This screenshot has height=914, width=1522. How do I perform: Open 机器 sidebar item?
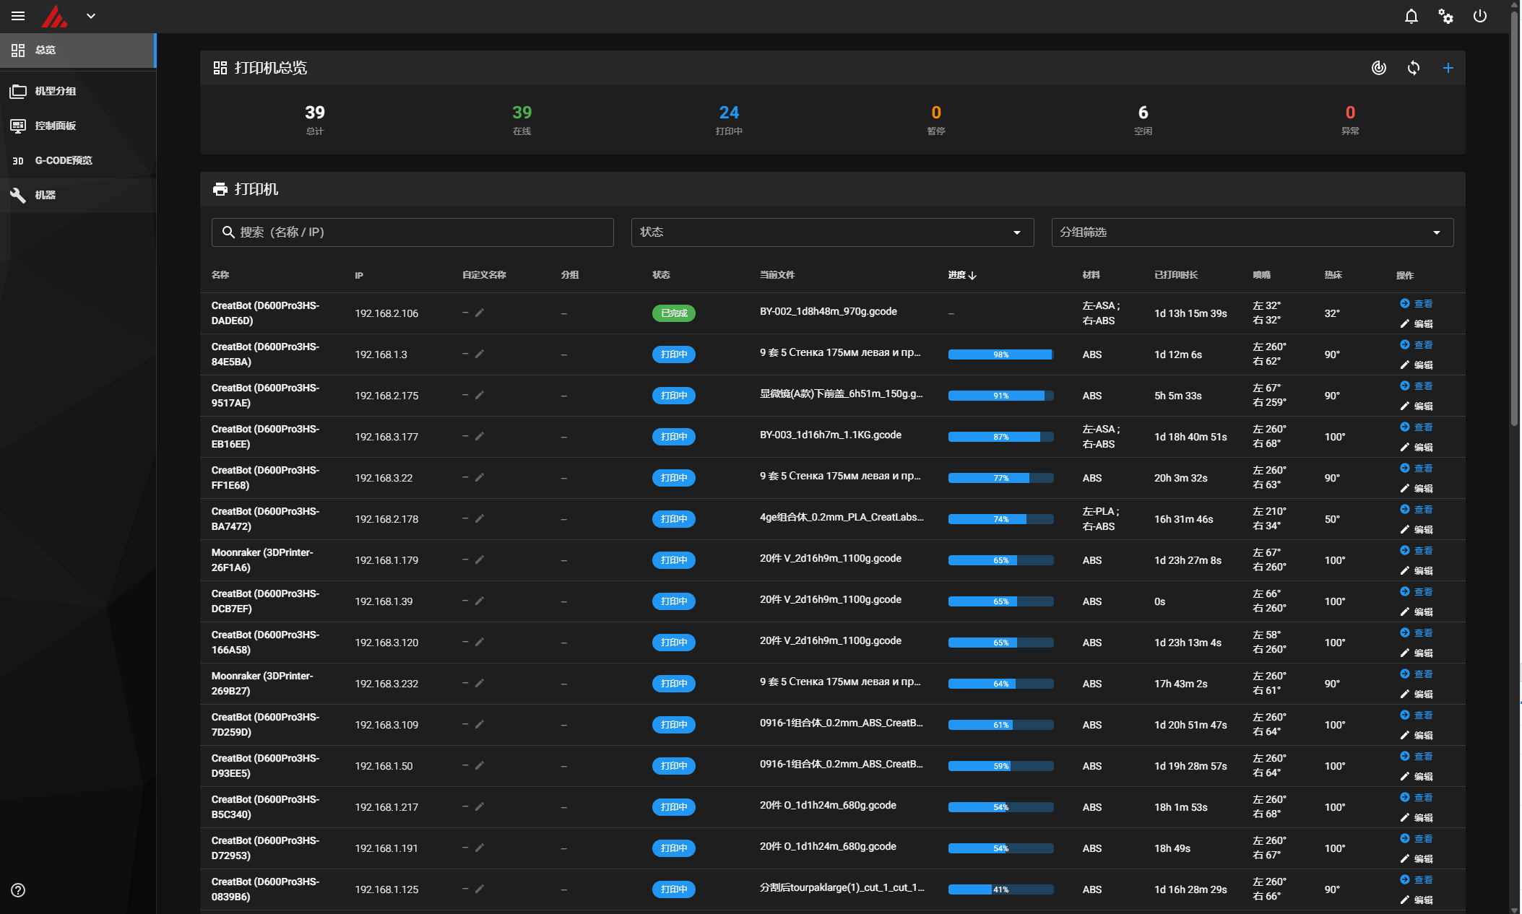click(77, 195)
